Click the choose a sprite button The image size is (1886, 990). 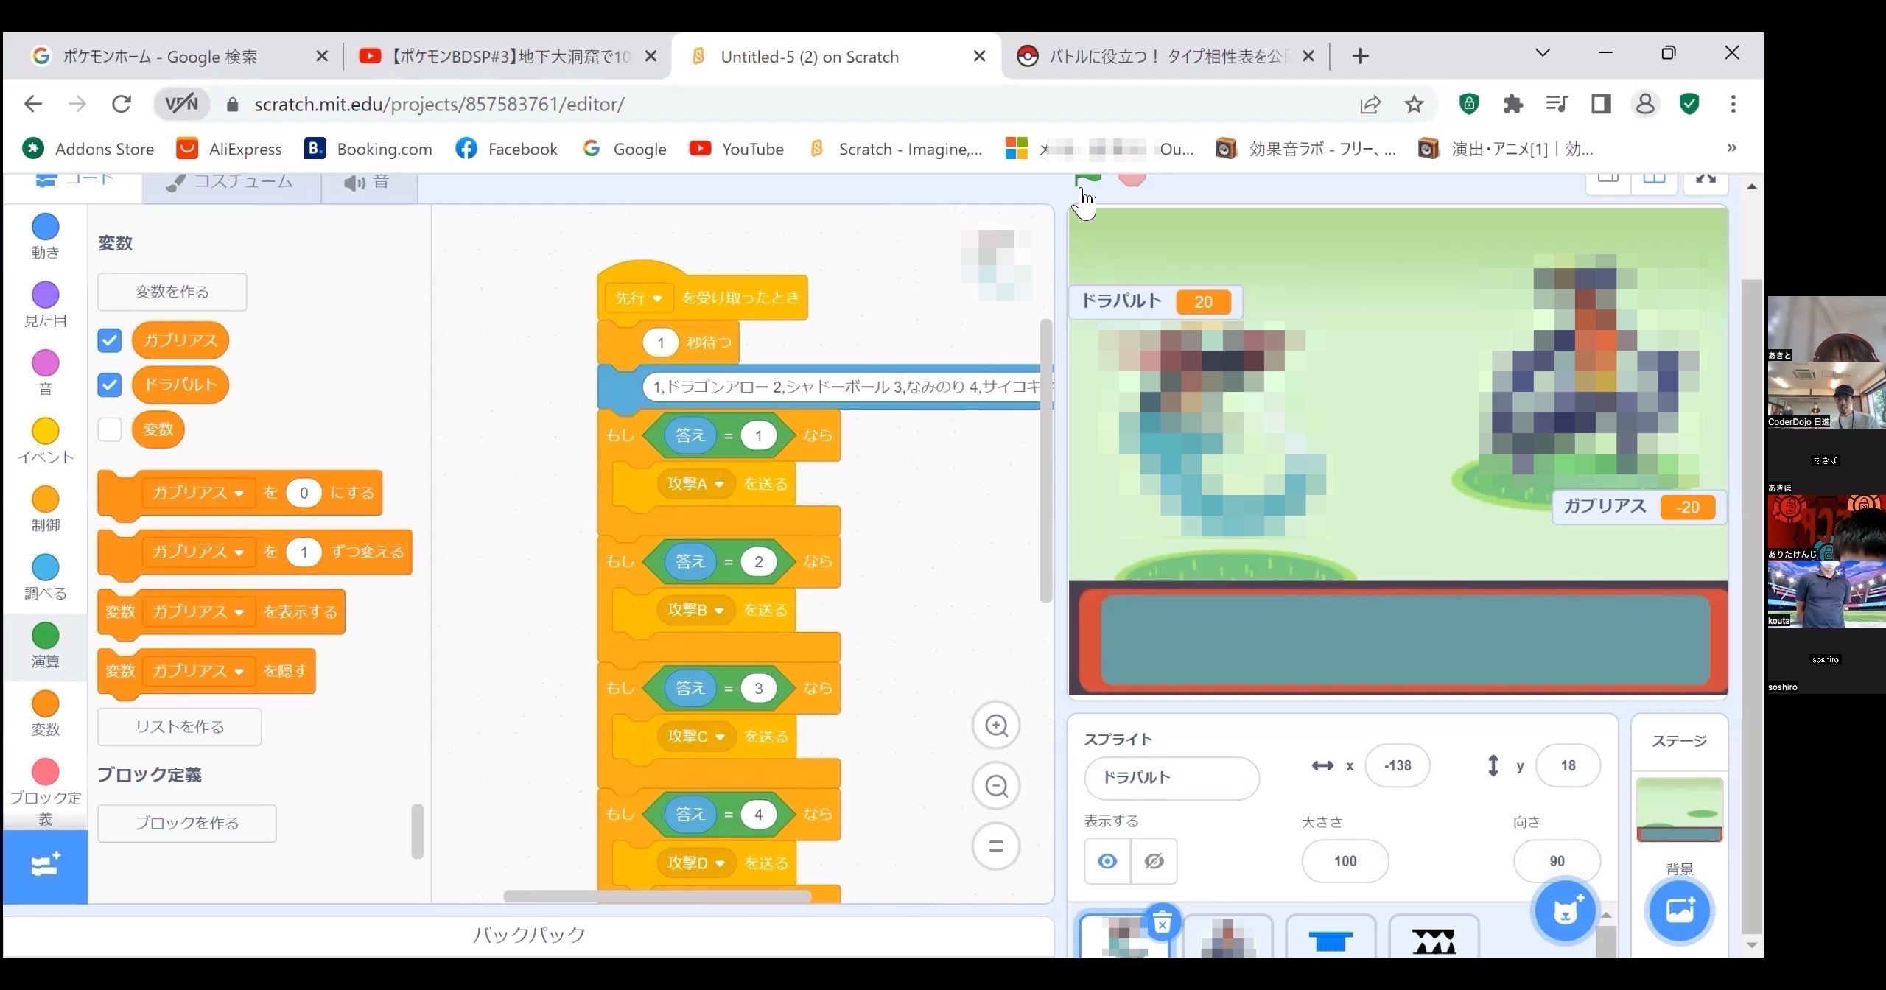click(1566, 911)
